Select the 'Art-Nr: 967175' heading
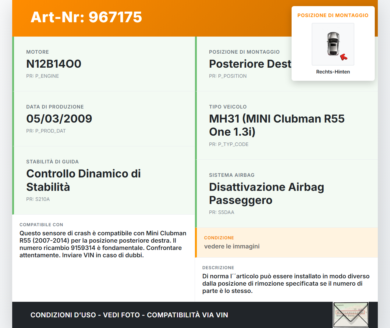The height and width of the screenshot is (328, 390). tap(86, 17)
